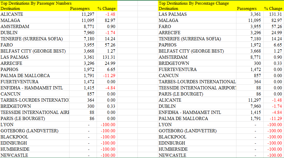Click the right table Destination header cell
This screenshot has height=158, width=284.
(197, 8)
